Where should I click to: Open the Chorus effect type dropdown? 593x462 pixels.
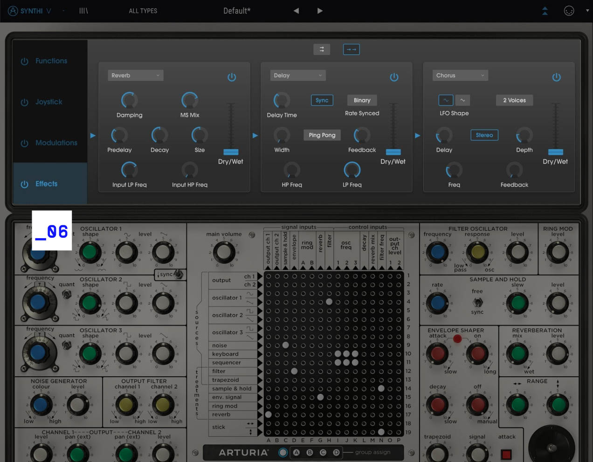pyautogui.click(x=460, y=75)
